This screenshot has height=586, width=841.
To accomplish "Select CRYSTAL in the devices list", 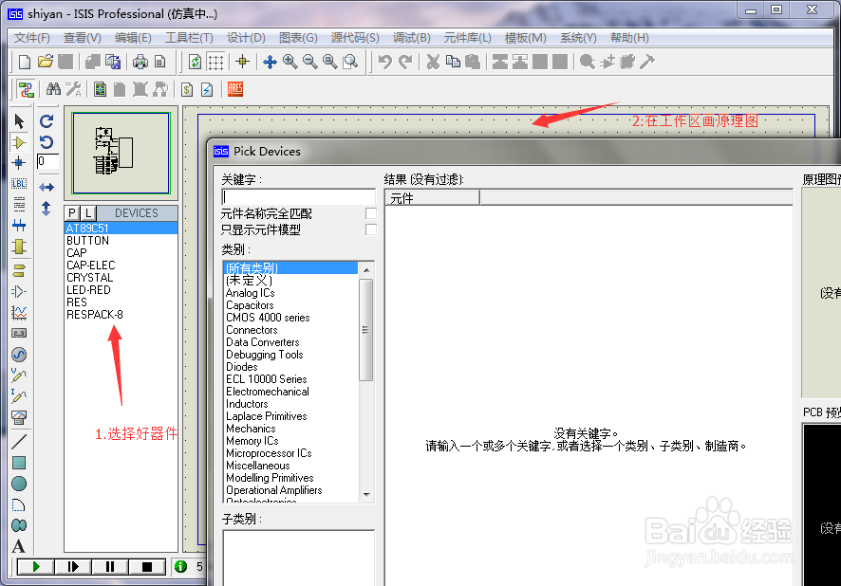I will click(121, 278).
